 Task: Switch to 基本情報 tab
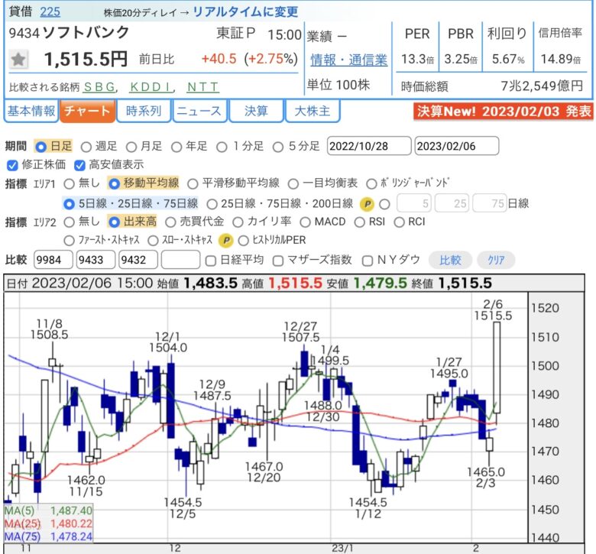click(x=31, y=111)
